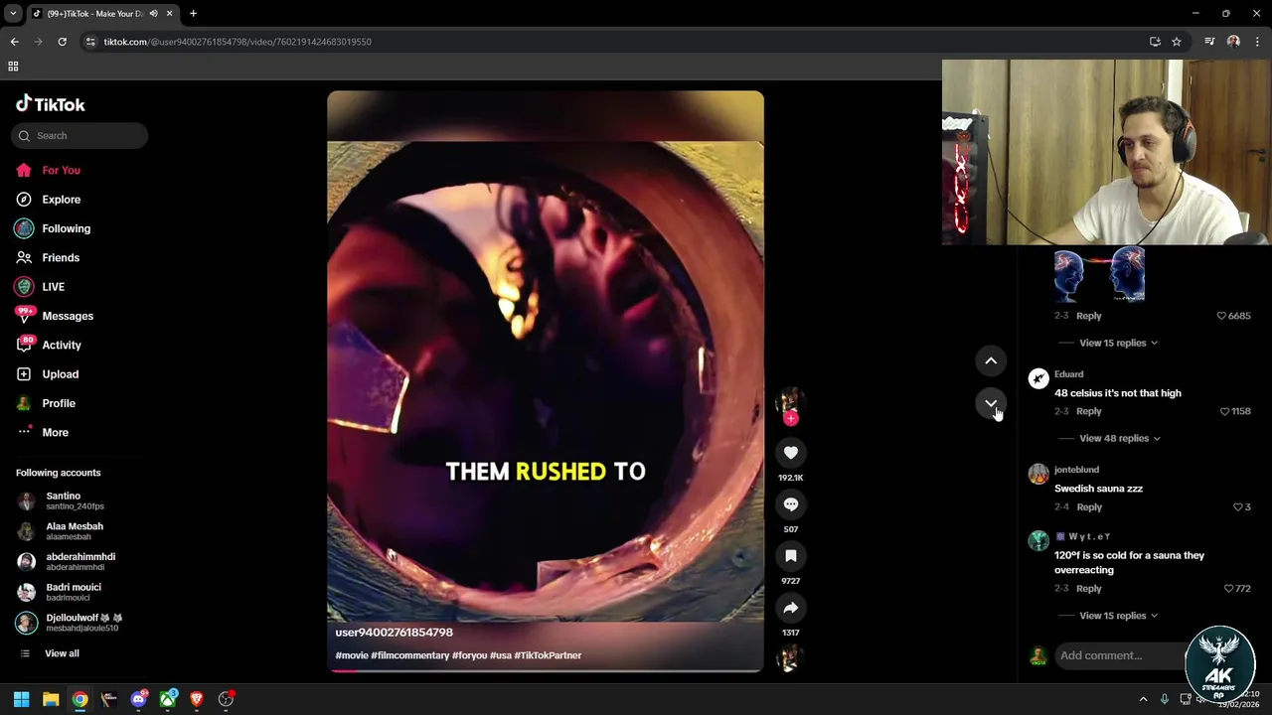The image size is (1272, 715).
Task: Open Chrome three-dot menu
Action: coord(1258,42)
